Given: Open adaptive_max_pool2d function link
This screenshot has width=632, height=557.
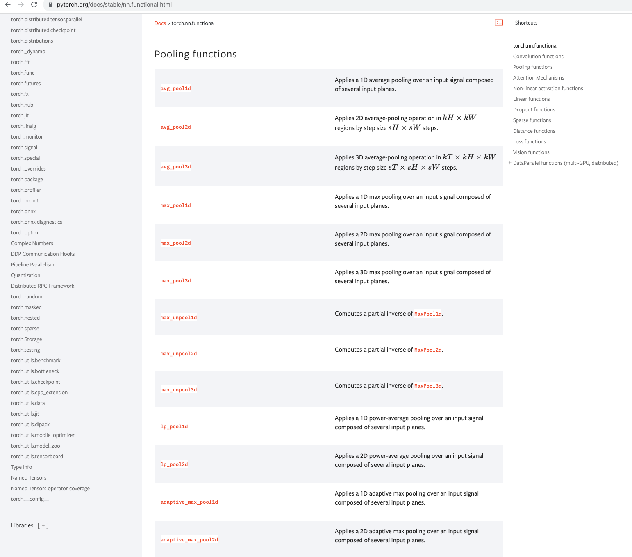Looking at the screenshot, I should tap(189, 540).
